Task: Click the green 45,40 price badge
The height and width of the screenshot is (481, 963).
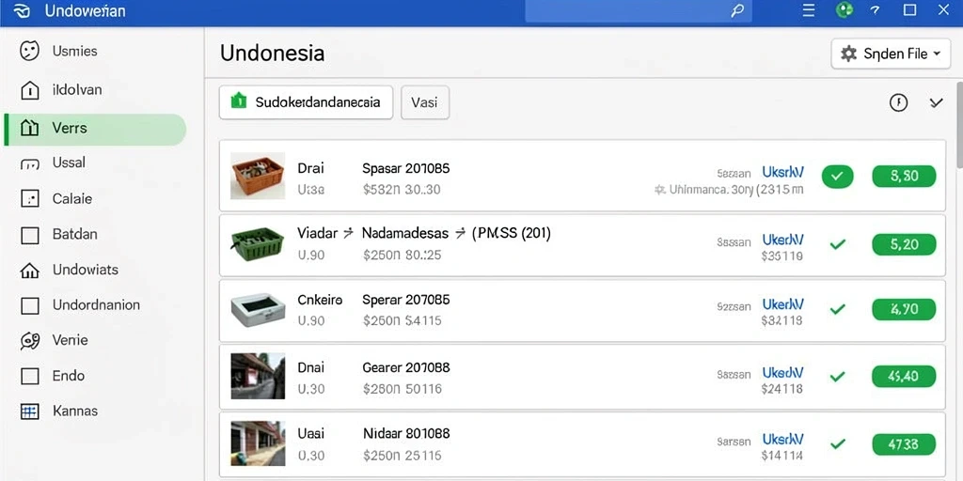Action: click(904, 376)
